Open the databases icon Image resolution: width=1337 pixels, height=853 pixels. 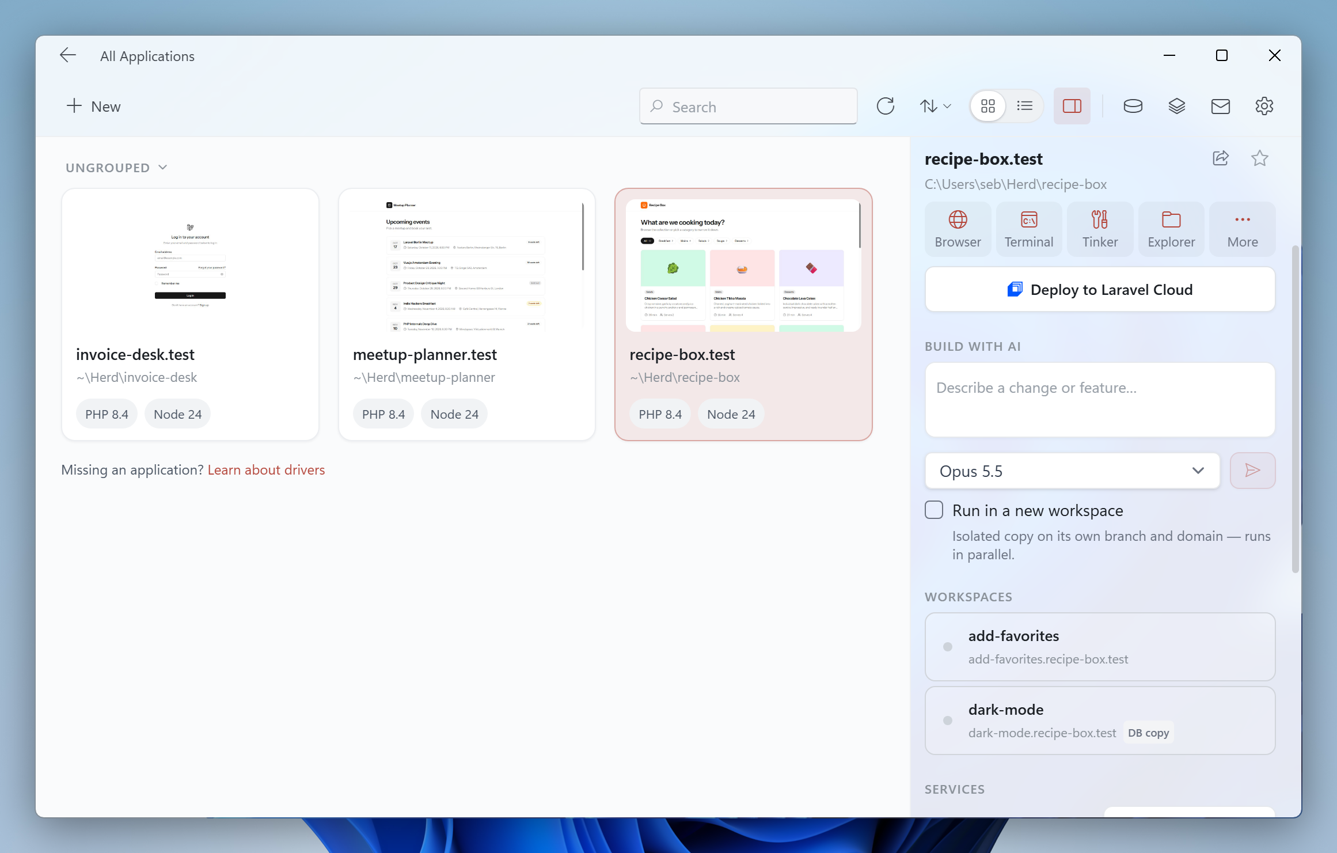click(1133, 107)
